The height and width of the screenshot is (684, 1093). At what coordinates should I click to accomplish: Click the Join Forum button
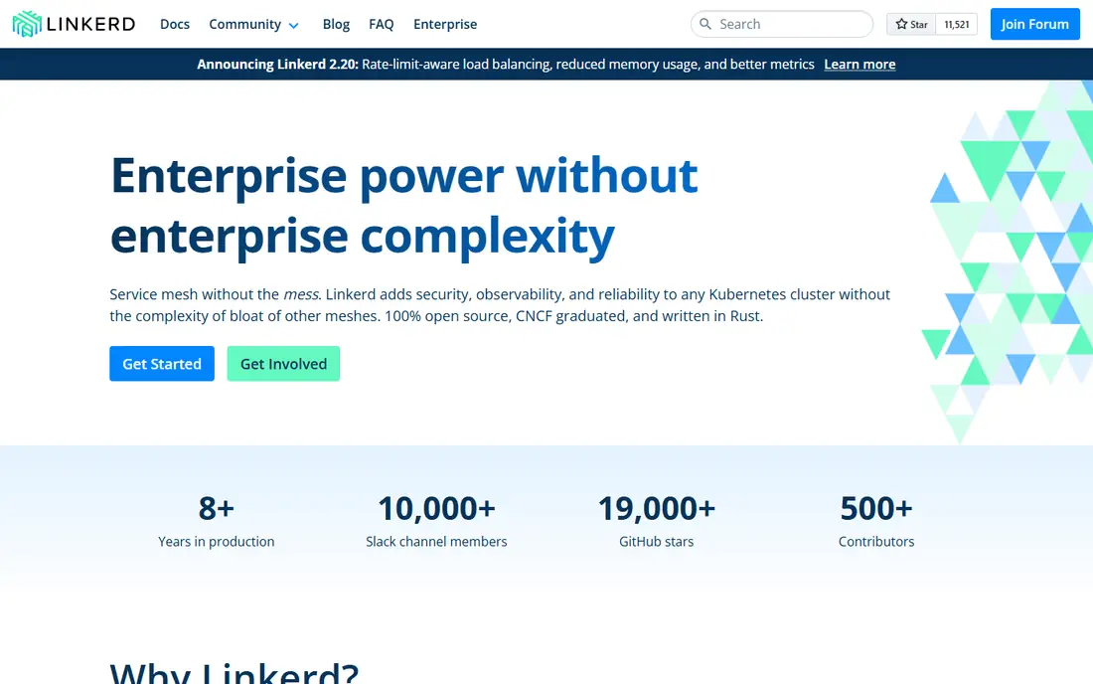pos(1034,24)
